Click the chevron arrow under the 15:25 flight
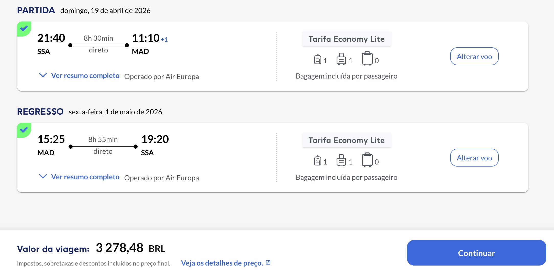554x275 pixels. click(x=43, y=177)
